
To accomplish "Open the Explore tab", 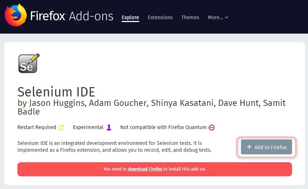I will [130, 17].
